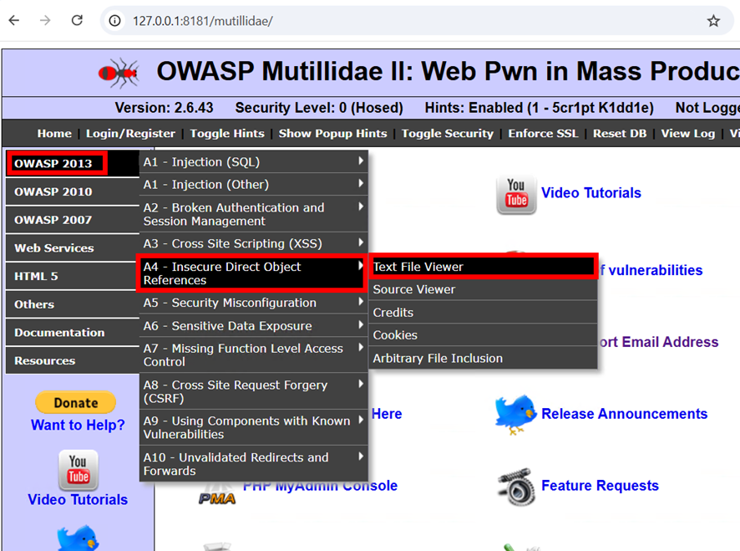Click Enforce SSL in the top menu
This screenshot has height=551, width=740.
543,133
